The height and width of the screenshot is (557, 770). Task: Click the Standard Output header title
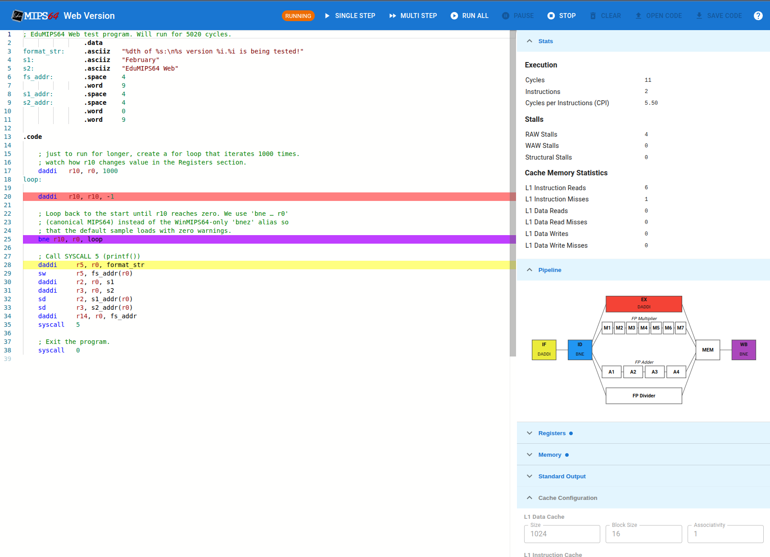(562, 476)
